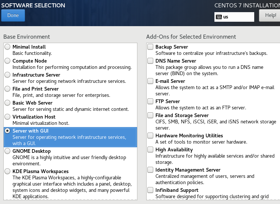Select KDE Plasma Workspaces option
The height and width of the screenshot is (204, 280).
tap(7, 172)
